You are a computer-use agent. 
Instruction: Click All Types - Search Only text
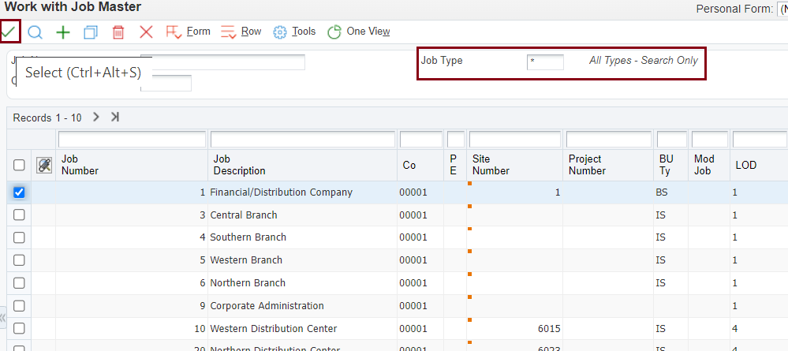(644, 61)
